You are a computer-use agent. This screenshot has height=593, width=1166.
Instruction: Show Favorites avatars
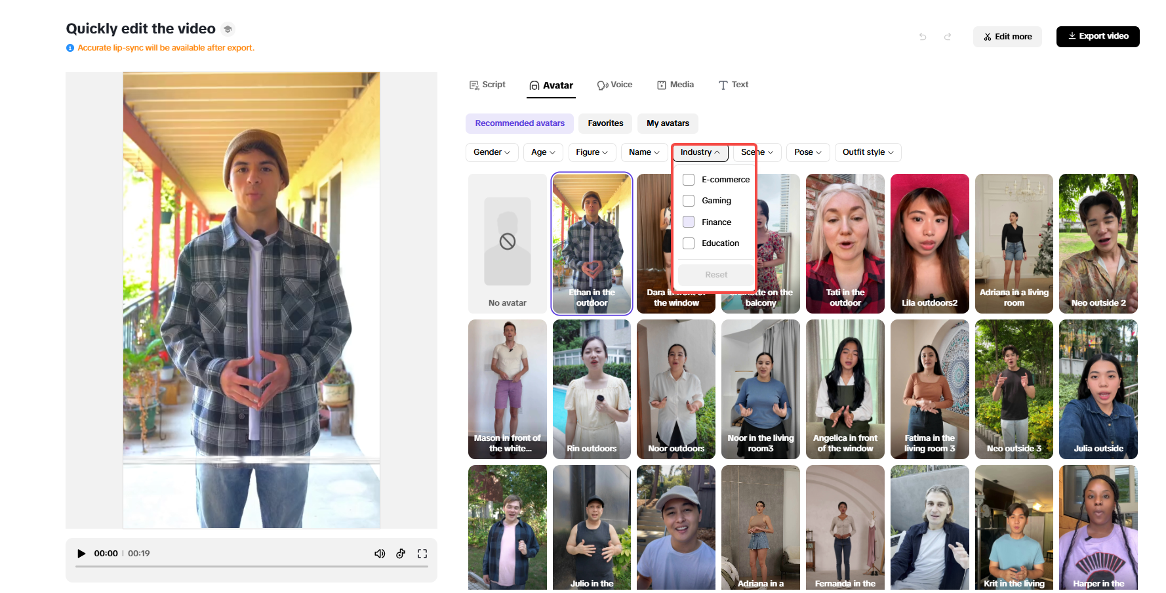(x=605, y=123)
